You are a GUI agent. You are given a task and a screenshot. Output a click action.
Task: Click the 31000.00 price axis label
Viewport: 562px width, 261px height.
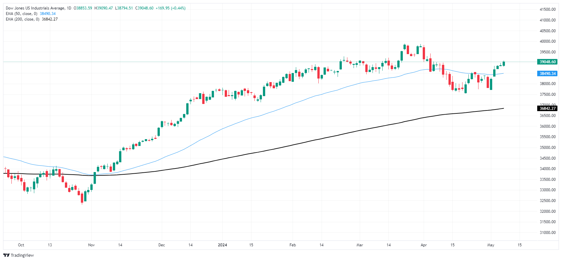(x=548, y=233)
